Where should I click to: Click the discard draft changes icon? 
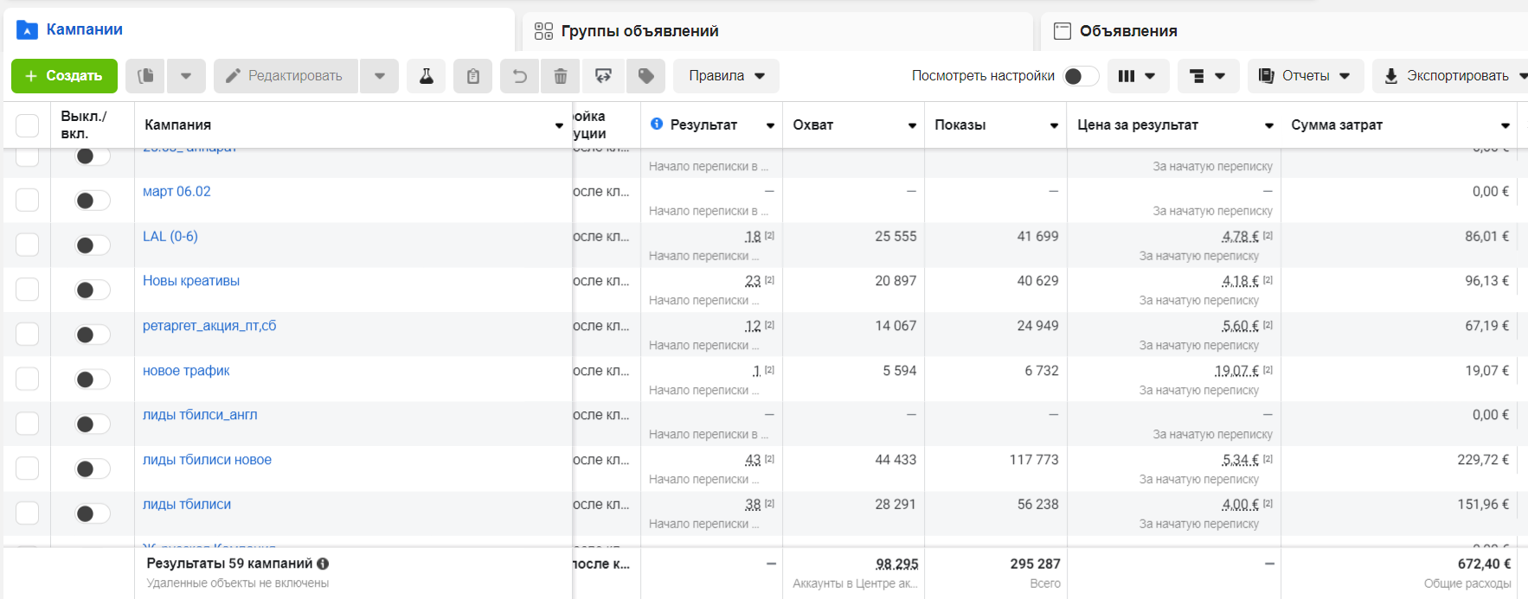coord(603,76)
